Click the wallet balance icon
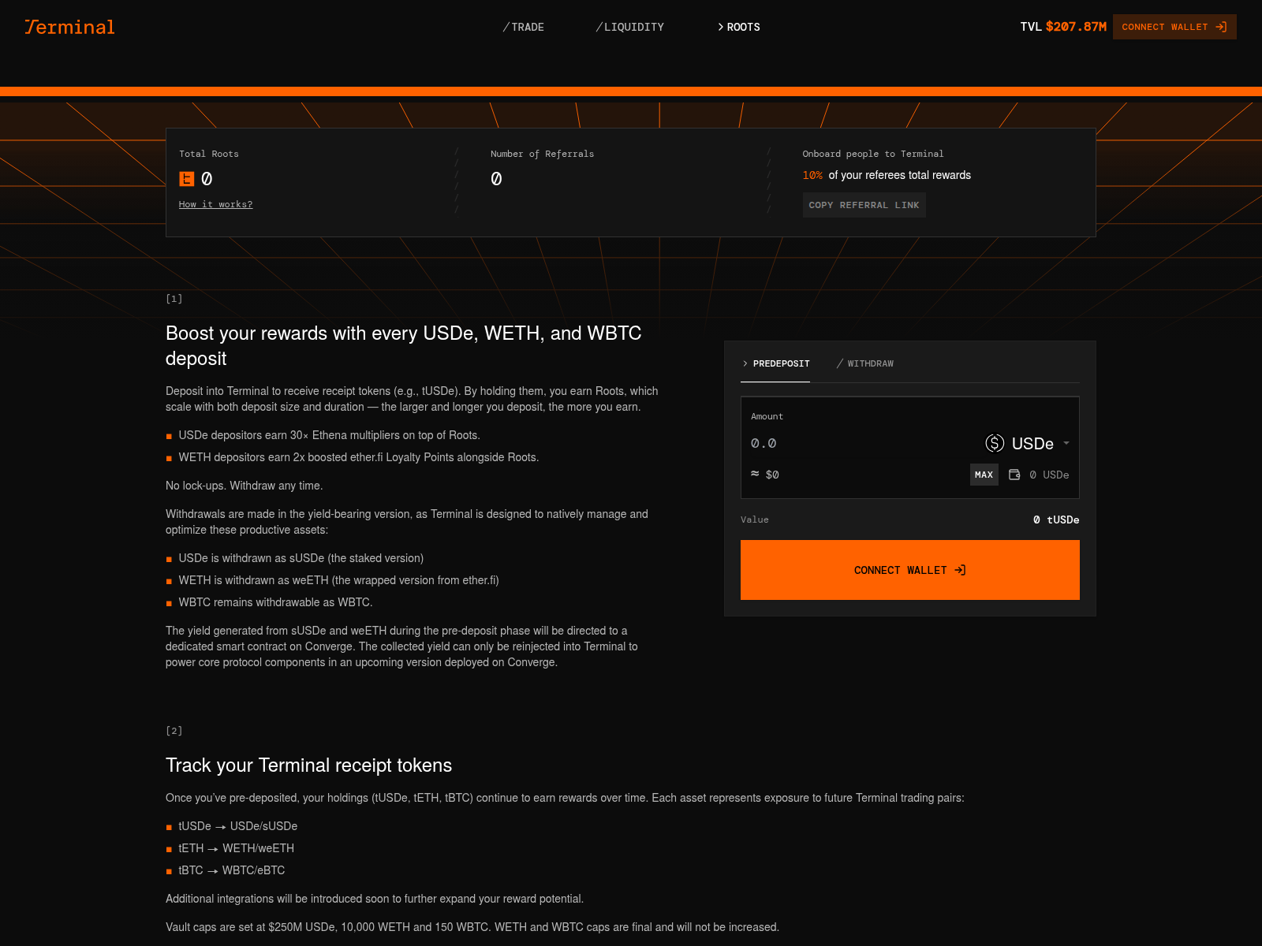The height and width of the screenshot is (946, 1262). (1014, 475)
